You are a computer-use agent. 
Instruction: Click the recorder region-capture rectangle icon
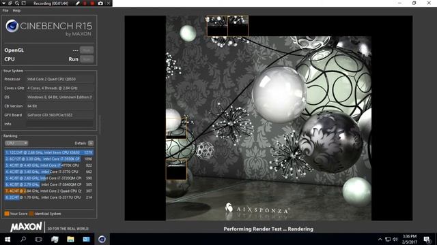point(24,3)
